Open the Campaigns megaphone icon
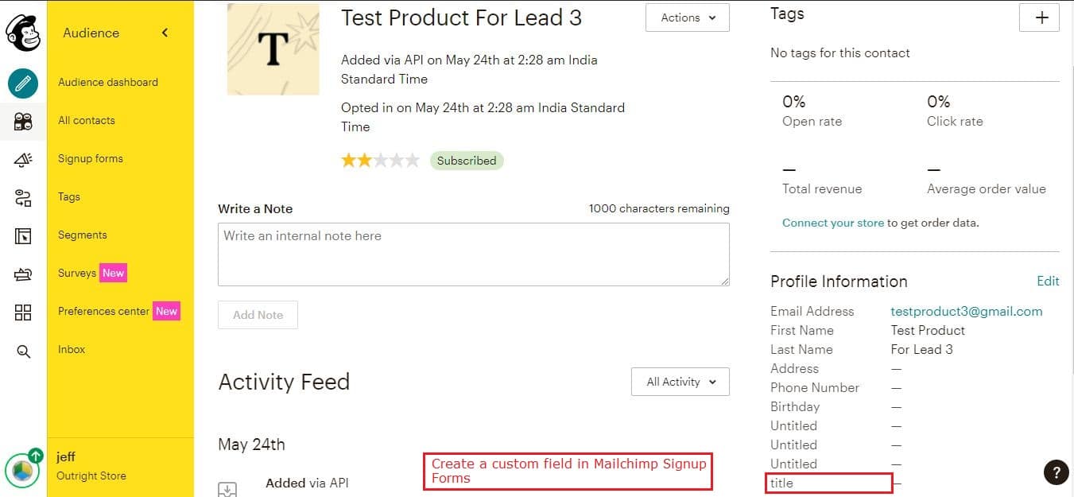This screenshot has height=497, width=1074. 23,160
